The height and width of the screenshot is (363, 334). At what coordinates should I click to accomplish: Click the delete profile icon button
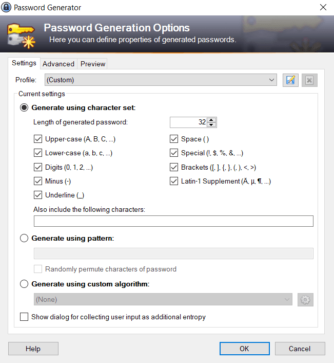tap(310, 80)
